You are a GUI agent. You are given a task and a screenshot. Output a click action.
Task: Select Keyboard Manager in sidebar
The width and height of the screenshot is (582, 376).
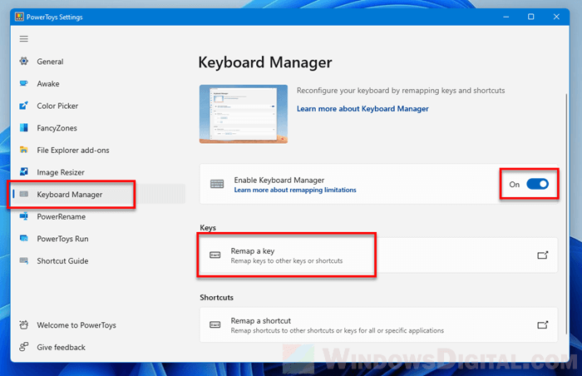[x=99, y=195]
